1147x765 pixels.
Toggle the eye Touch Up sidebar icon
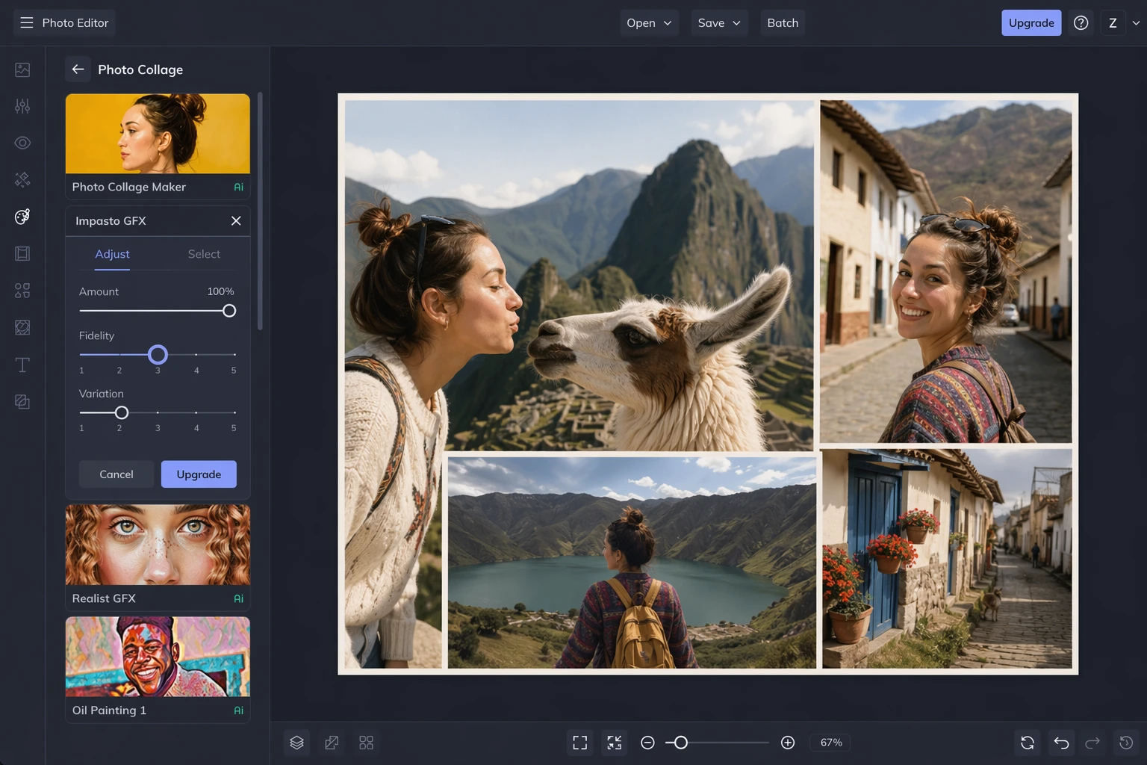22,143
